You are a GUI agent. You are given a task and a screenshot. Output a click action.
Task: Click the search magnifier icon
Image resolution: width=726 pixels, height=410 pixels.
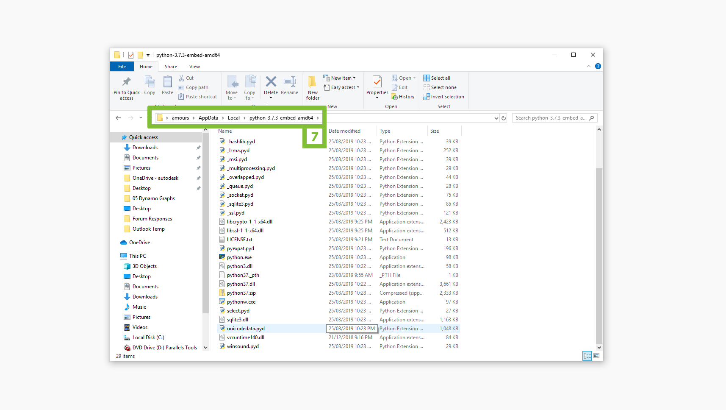(x=592, y=118)
